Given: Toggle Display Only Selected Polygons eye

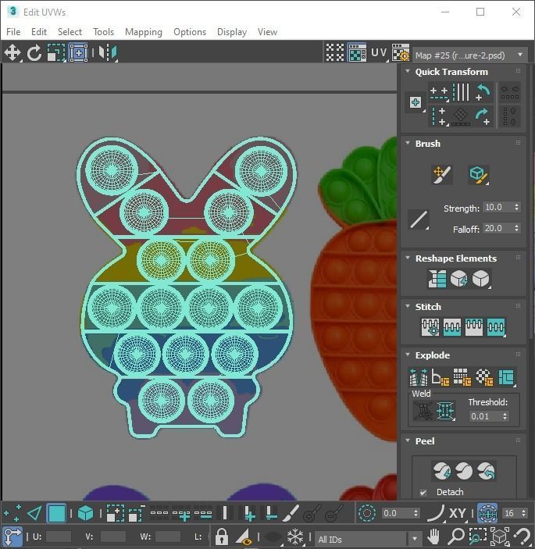Looking at the screenshot, I should pyautogui.click(x=244, y=536).
